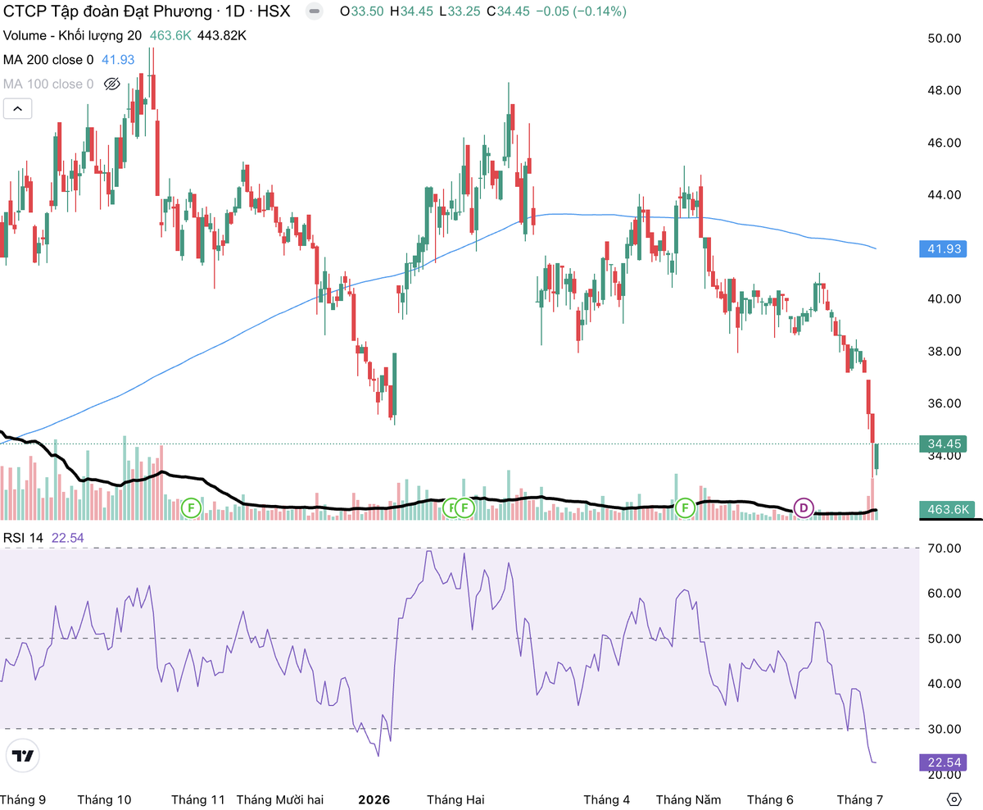The width and height of the screenshot is (983, 810).
Task: Select the grayed MA 100 close 0 legend
Action: point(48,84)
